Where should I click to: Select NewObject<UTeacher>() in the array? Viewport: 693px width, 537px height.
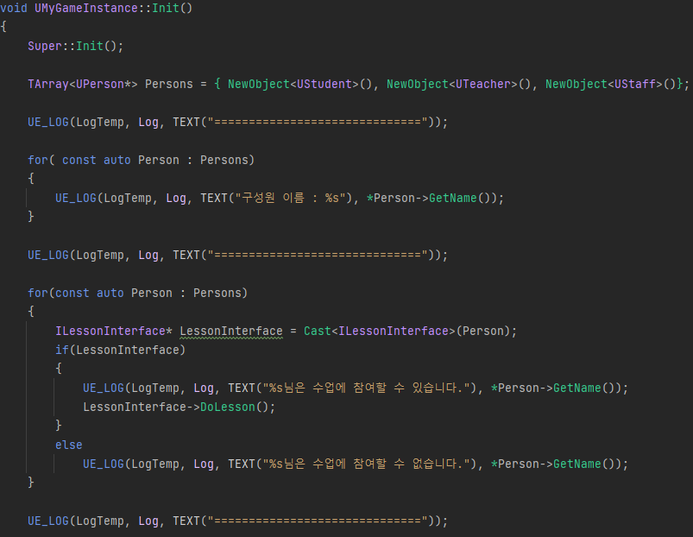click(459, 84)
